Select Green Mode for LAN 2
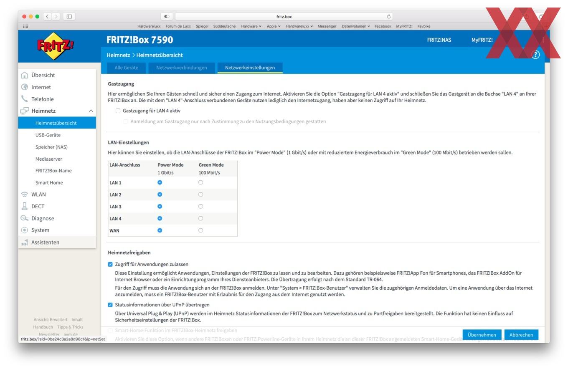 pyautogui.click(x=200, y=195)
